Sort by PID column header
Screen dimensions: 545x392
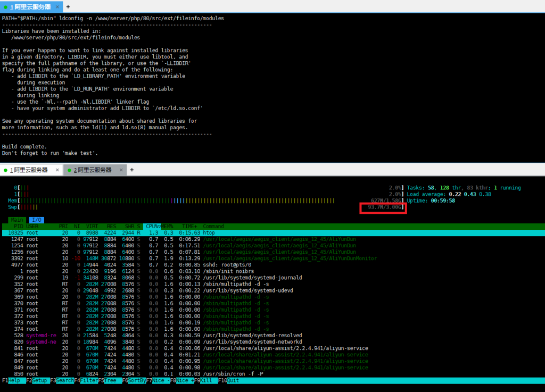tap(19, 227)
